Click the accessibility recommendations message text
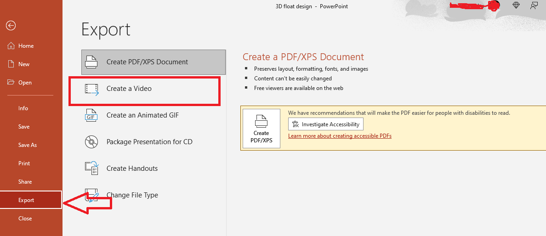 tap(399, 113)
